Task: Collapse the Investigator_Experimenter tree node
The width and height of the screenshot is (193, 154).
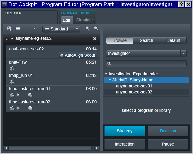Action: [x=106, y=74]
